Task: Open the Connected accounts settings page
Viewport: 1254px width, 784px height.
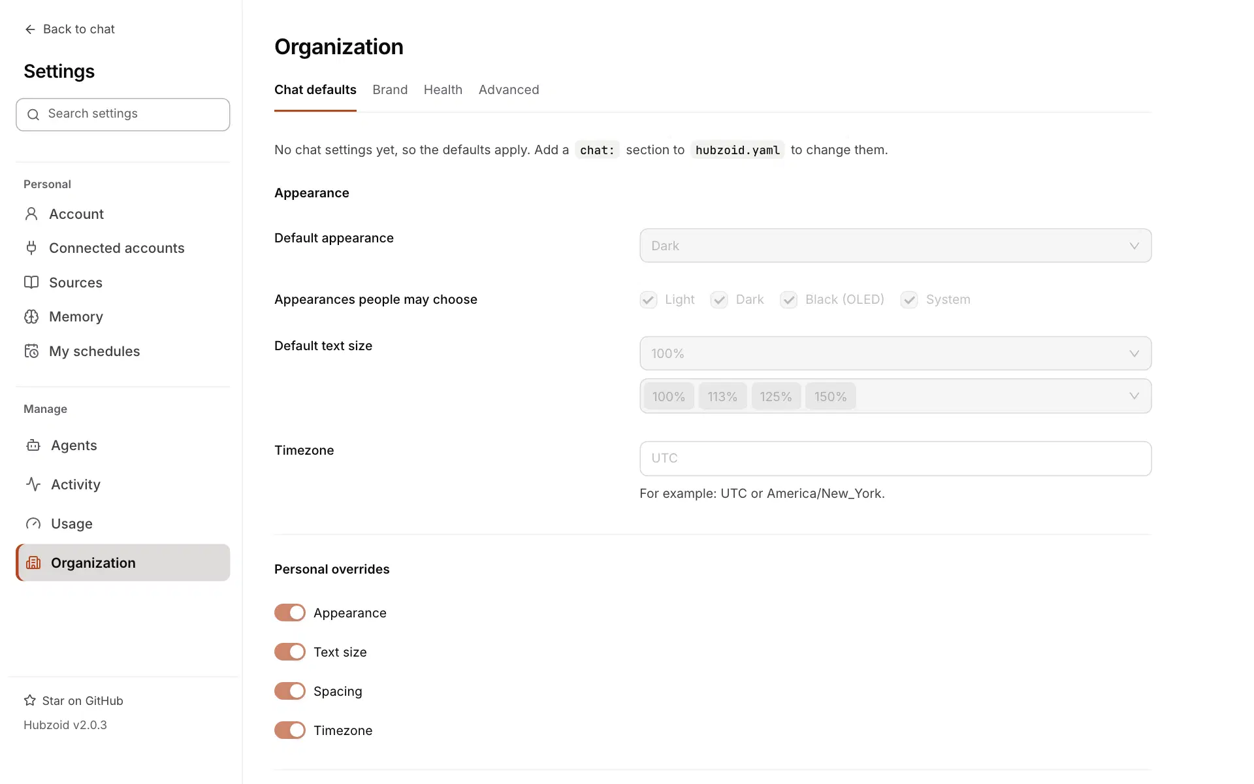Action: point(123,248)
